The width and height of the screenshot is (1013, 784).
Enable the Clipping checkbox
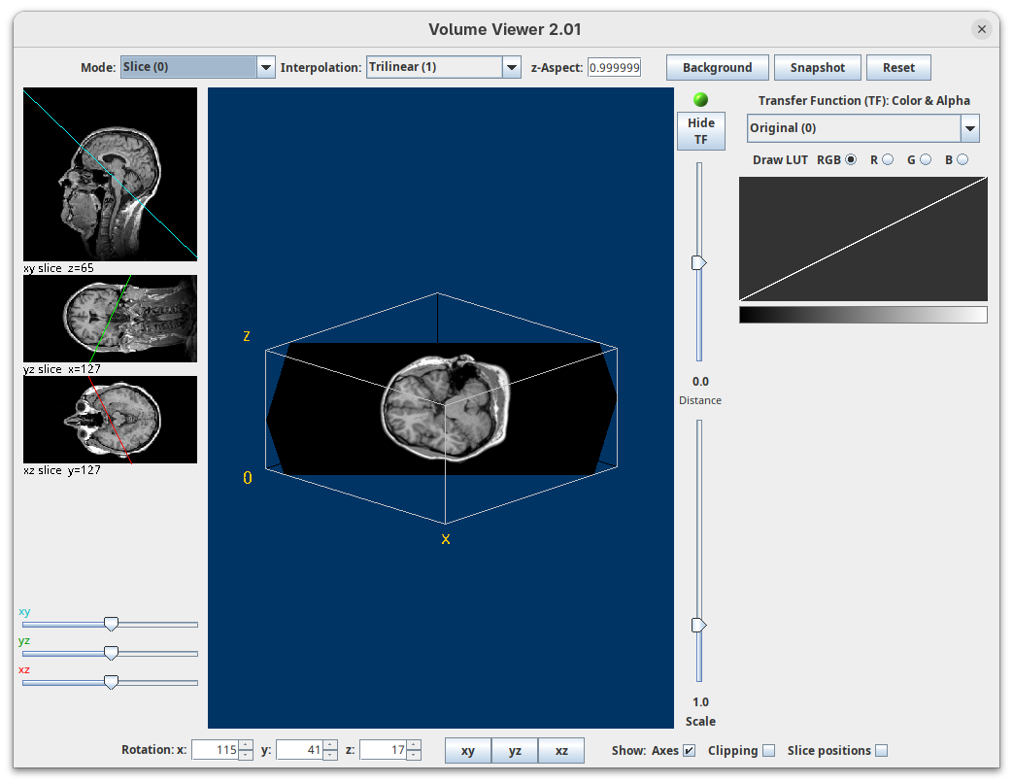768,750
